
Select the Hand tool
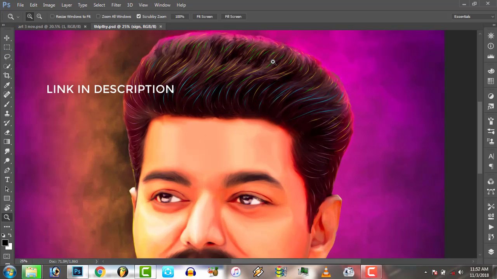7,208
